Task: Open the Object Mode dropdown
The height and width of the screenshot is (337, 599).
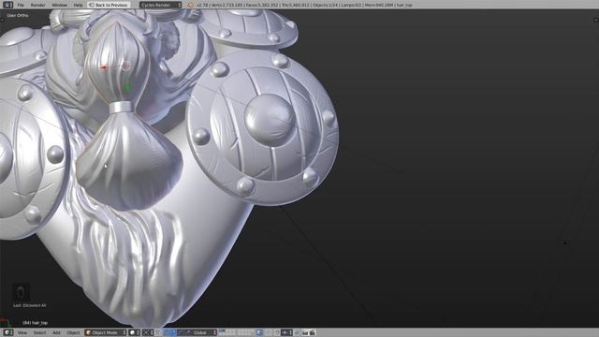Action: pos(105,333)
